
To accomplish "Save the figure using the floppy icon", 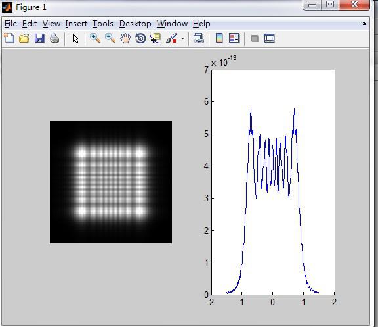I will point(39,38).
